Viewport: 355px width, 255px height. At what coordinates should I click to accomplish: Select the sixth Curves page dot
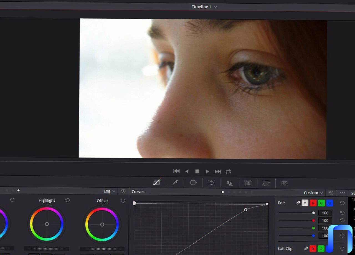252,192
